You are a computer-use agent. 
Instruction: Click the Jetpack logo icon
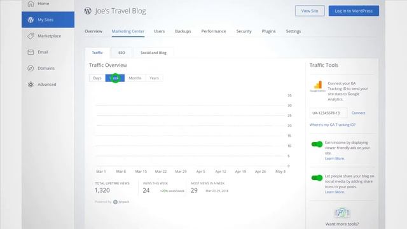point(115,202)
